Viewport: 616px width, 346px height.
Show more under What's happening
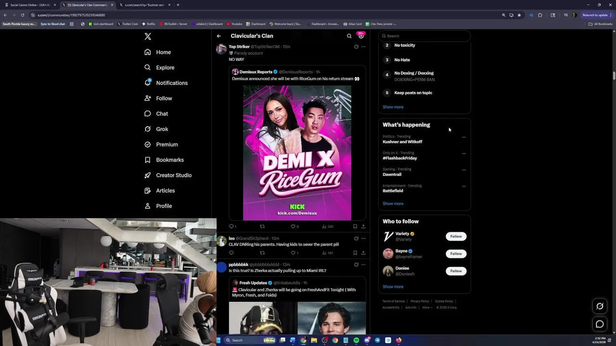click(x=393, y=204)
